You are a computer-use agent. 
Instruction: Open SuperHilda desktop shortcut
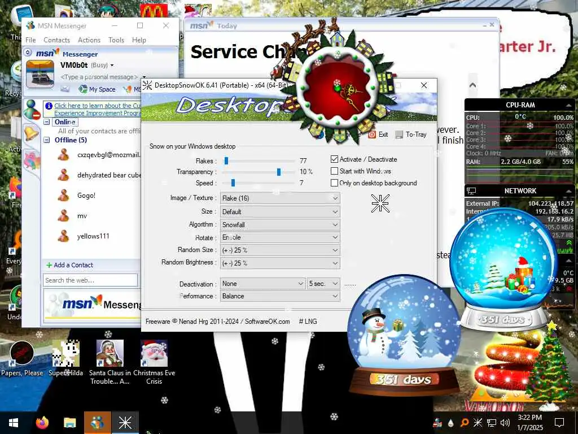click(65, 358)
